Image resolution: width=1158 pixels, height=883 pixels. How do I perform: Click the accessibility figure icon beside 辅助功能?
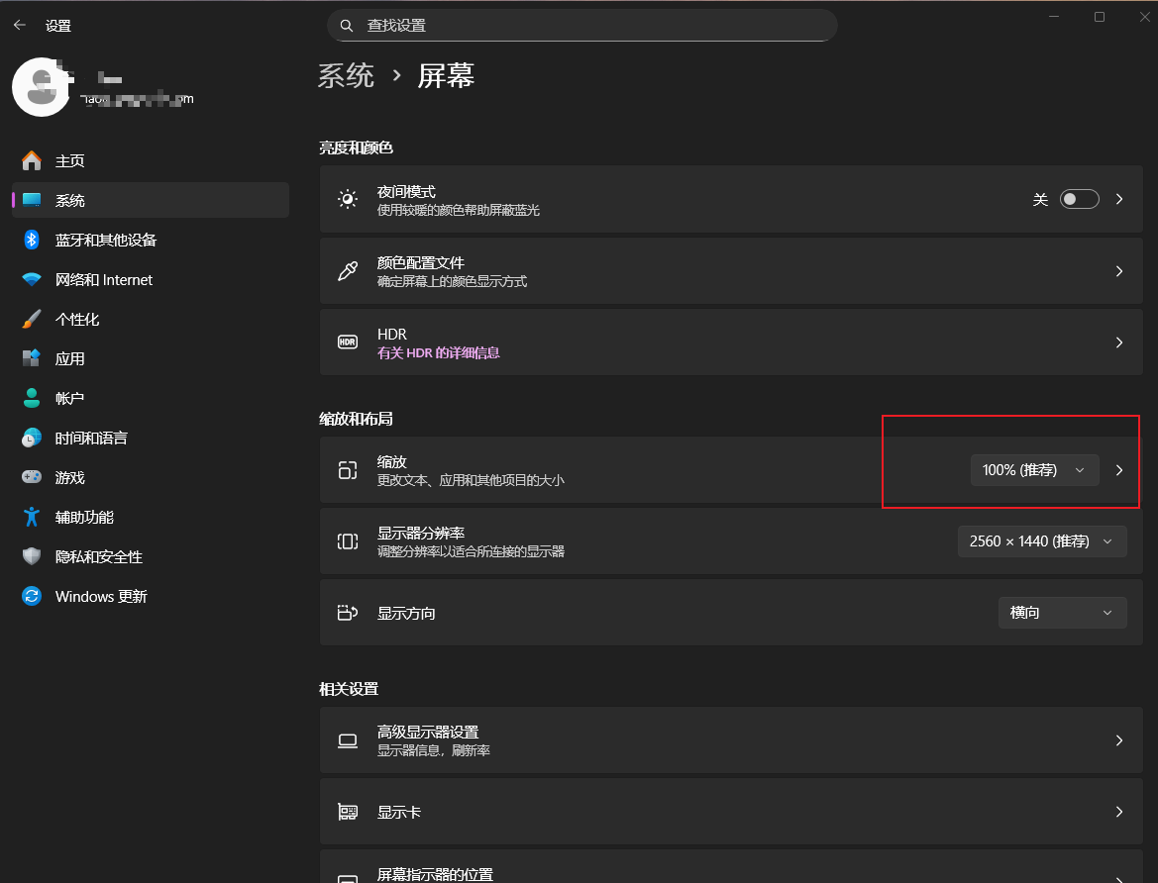(x=32, y=517)
